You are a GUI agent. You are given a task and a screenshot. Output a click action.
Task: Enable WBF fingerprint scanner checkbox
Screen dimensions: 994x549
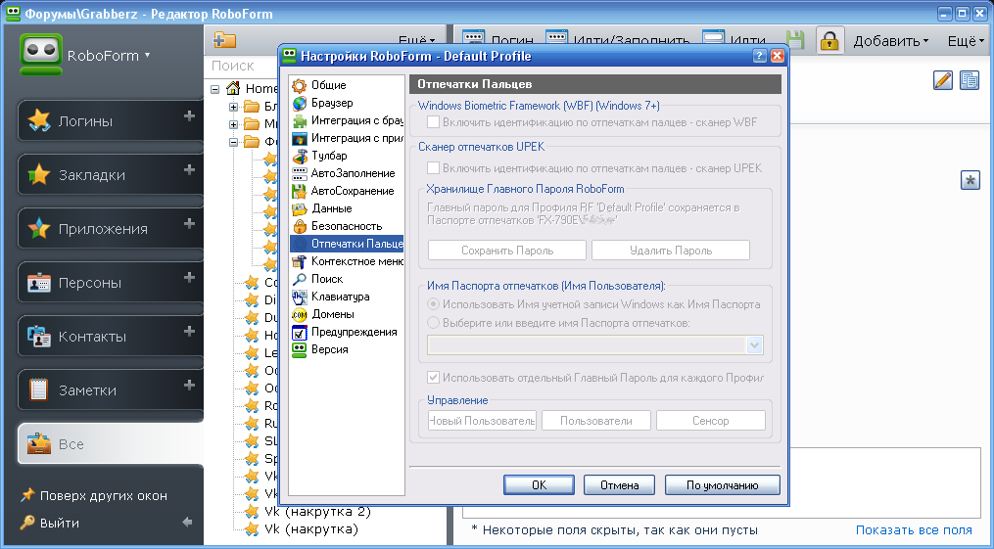(434, 122)
